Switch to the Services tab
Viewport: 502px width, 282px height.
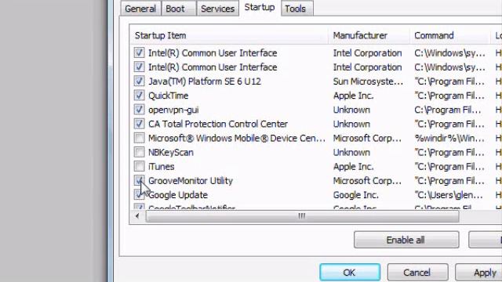click(x=218, y=9)
